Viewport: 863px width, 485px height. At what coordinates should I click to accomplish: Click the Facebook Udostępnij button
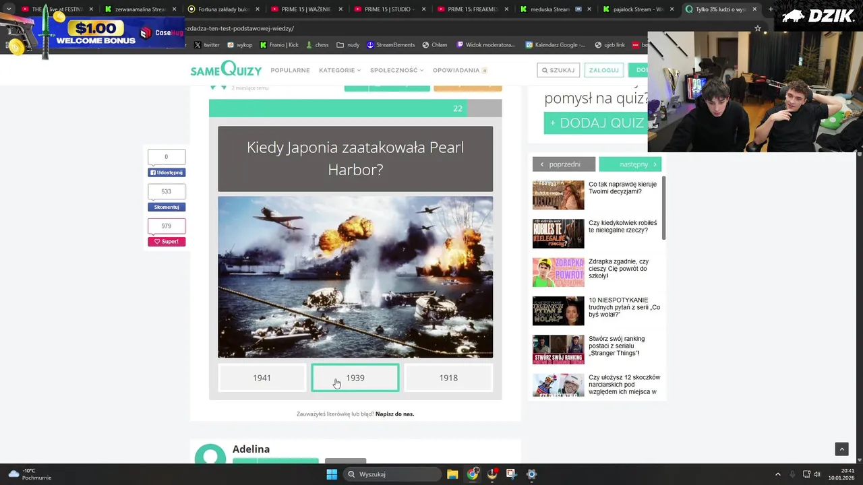tap(167, 172)
